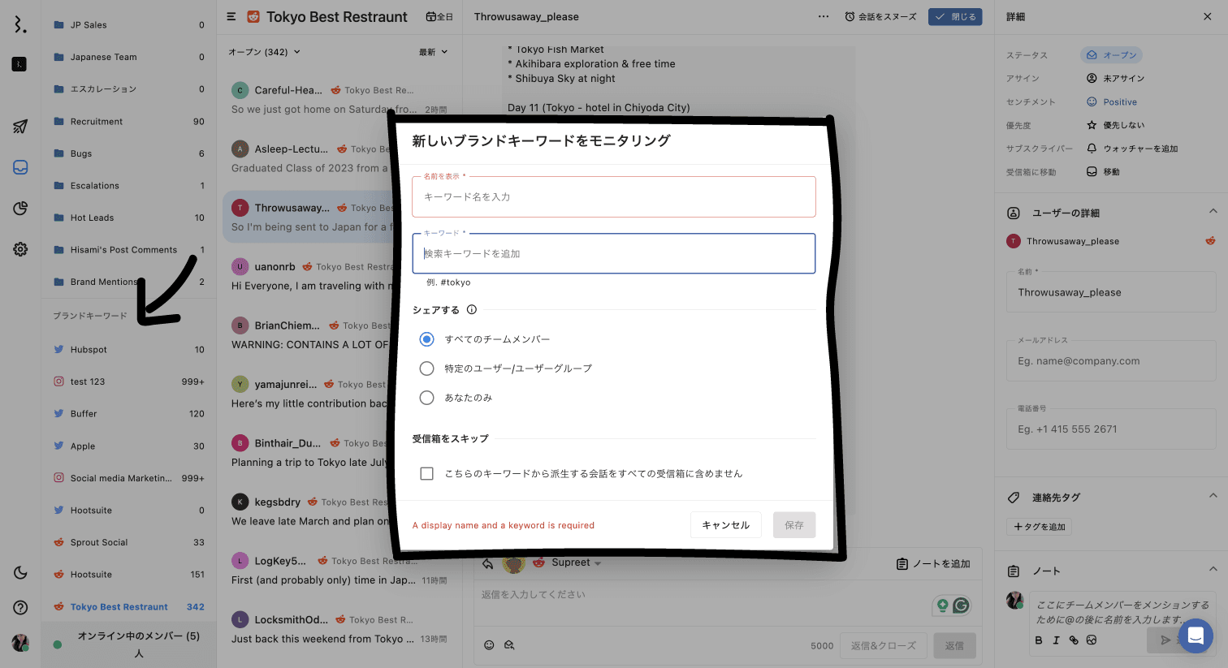Open settings gear icon in sidebar

coord(20,249)
